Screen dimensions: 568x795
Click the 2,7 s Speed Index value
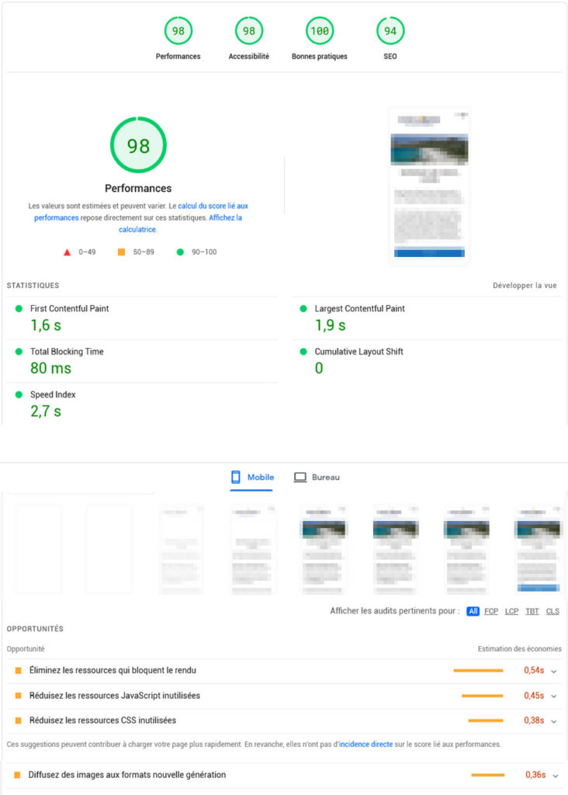[46, 411]
